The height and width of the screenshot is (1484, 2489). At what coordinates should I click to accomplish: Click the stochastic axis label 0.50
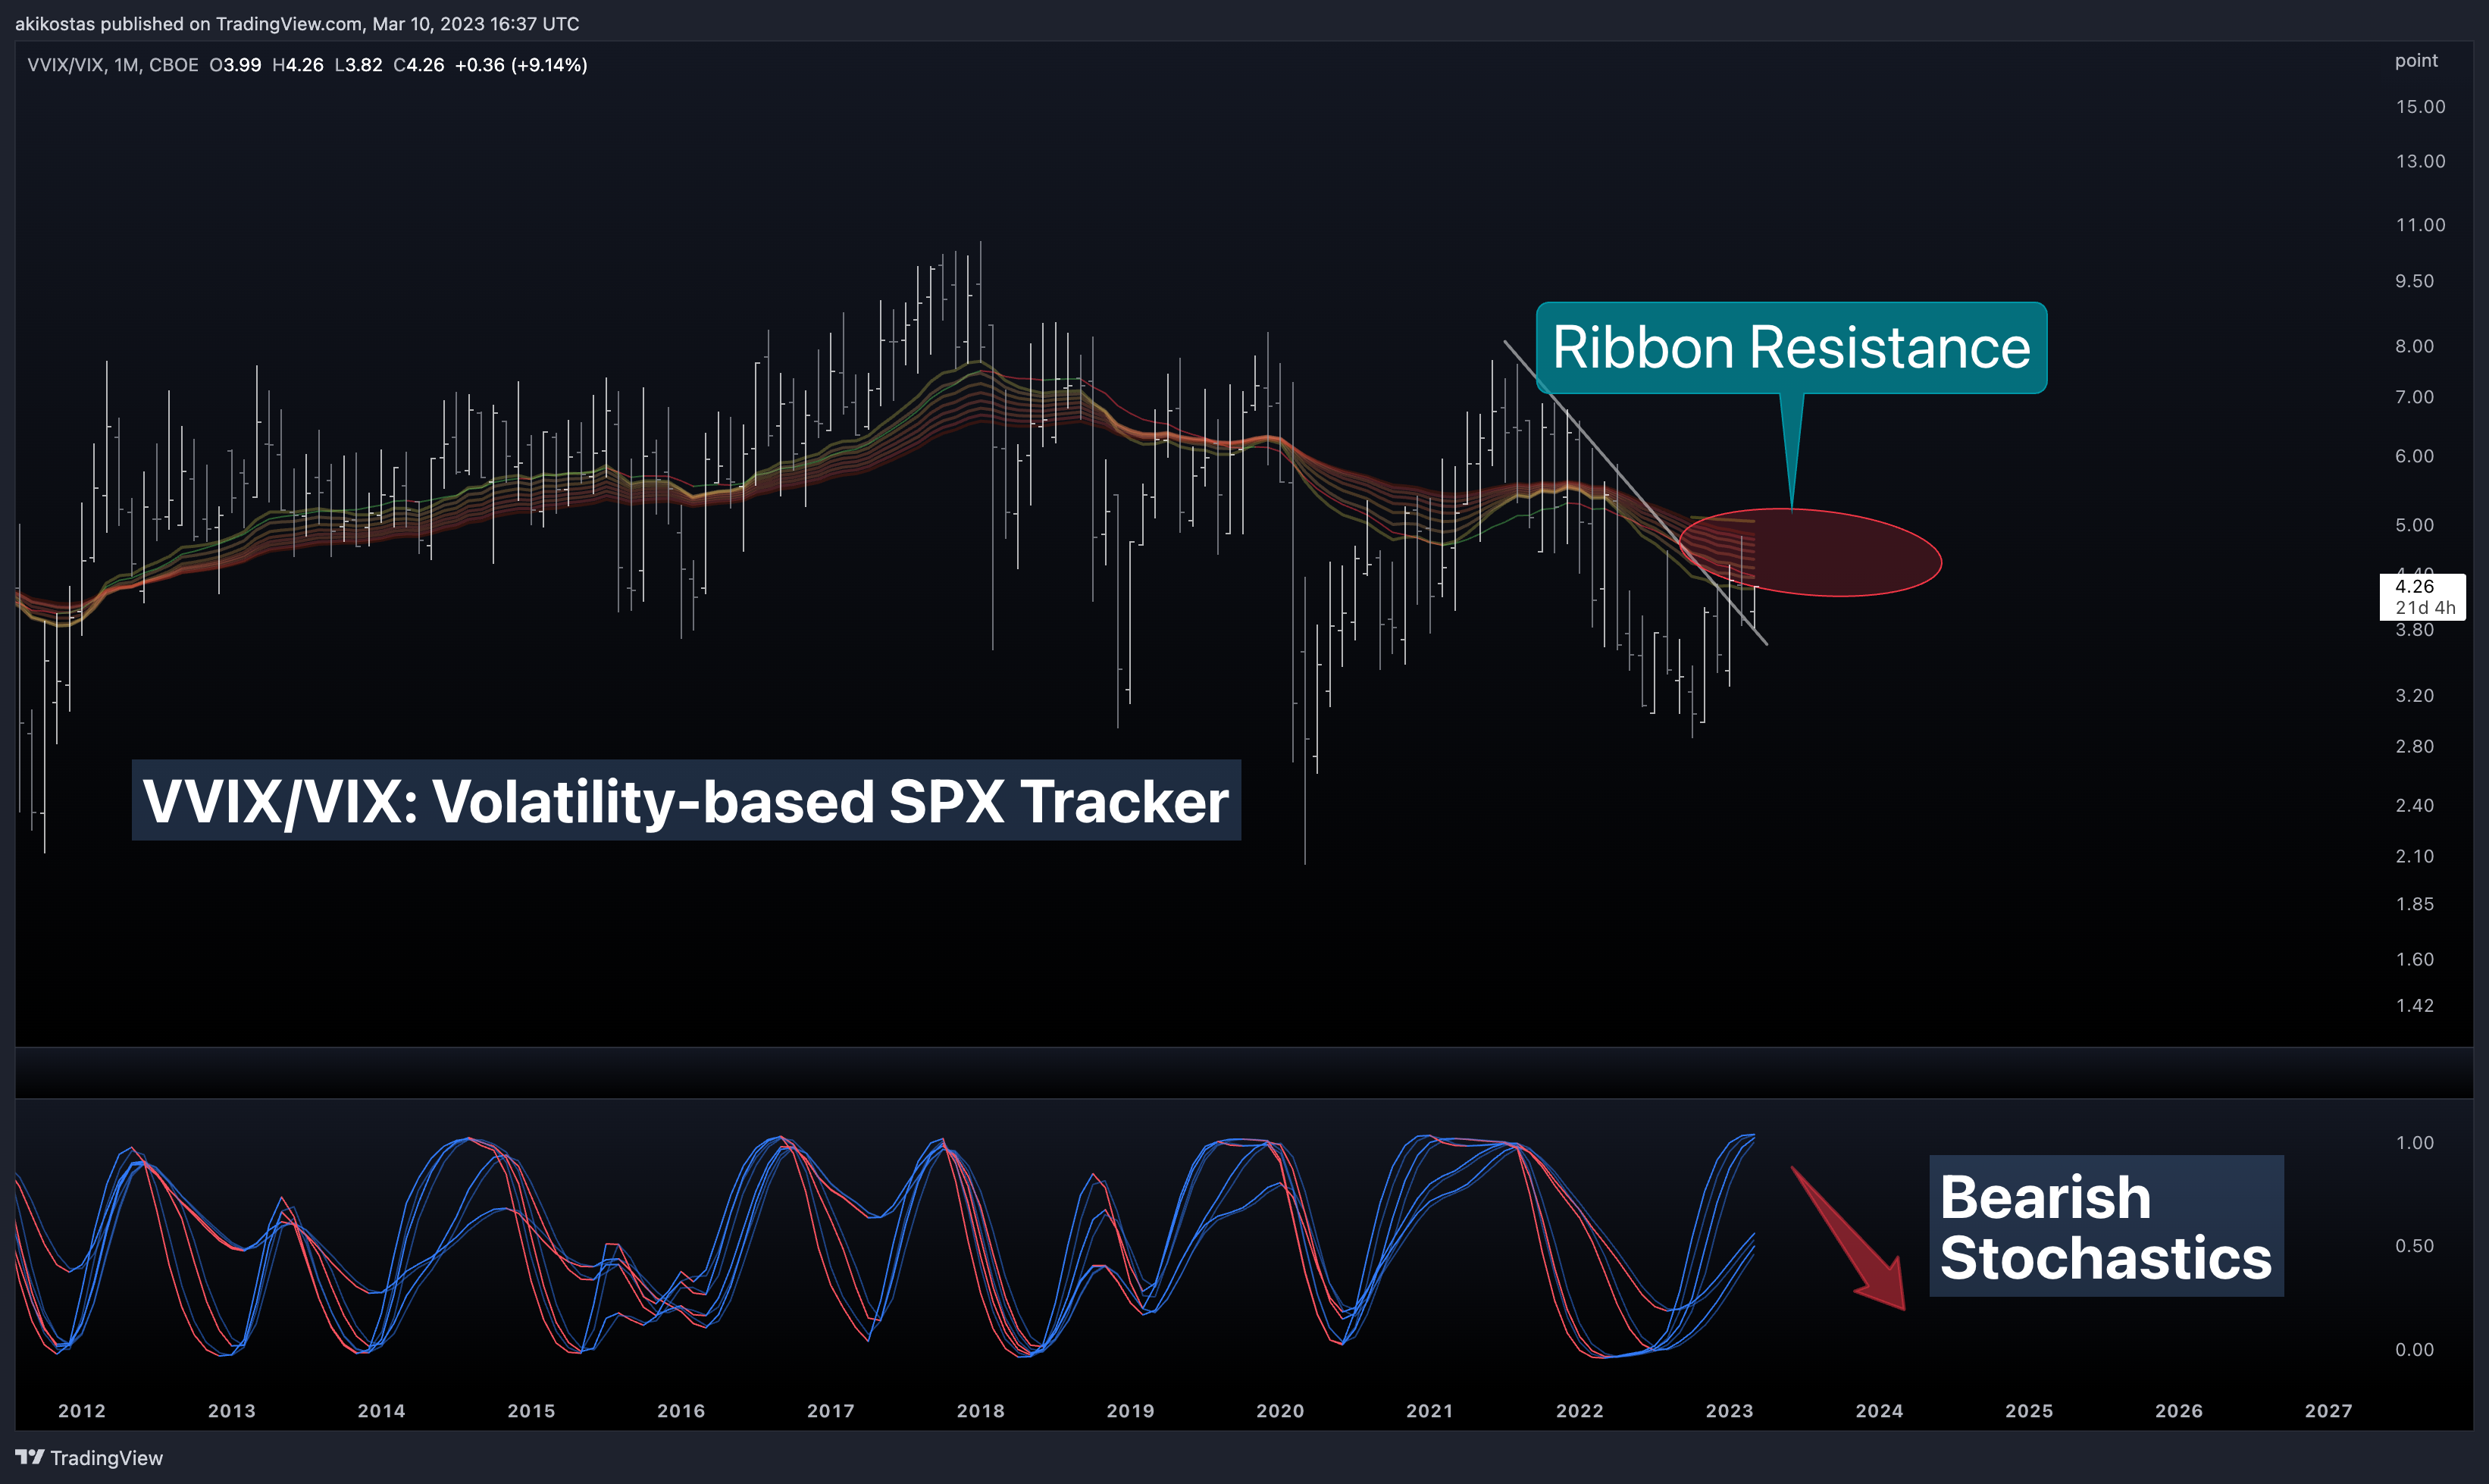pyautogui.click(x=2414, y=1246)
